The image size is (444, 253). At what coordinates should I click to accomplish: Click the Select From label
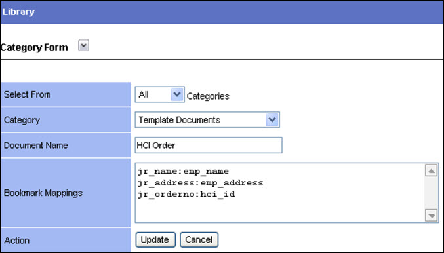point(28,94)
